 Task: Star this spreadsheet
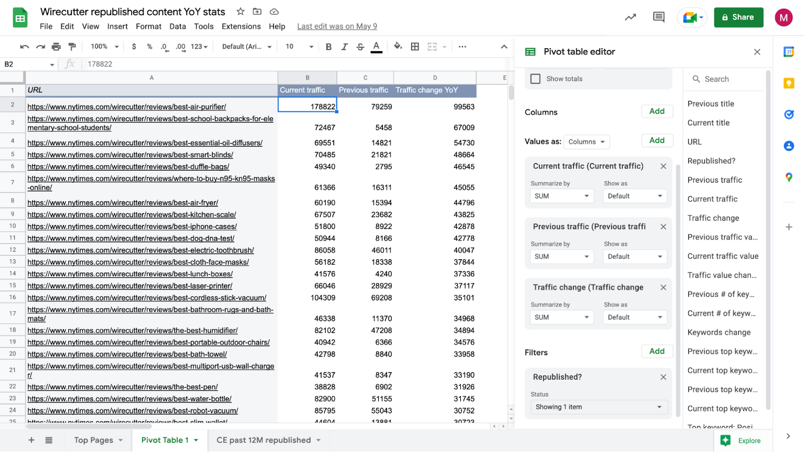point(241,12)
